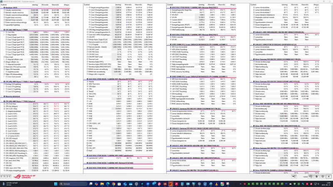Open VLC media player from taskbar
The width and height of the screenshot is (333, 187).
[x=216, y=184]
